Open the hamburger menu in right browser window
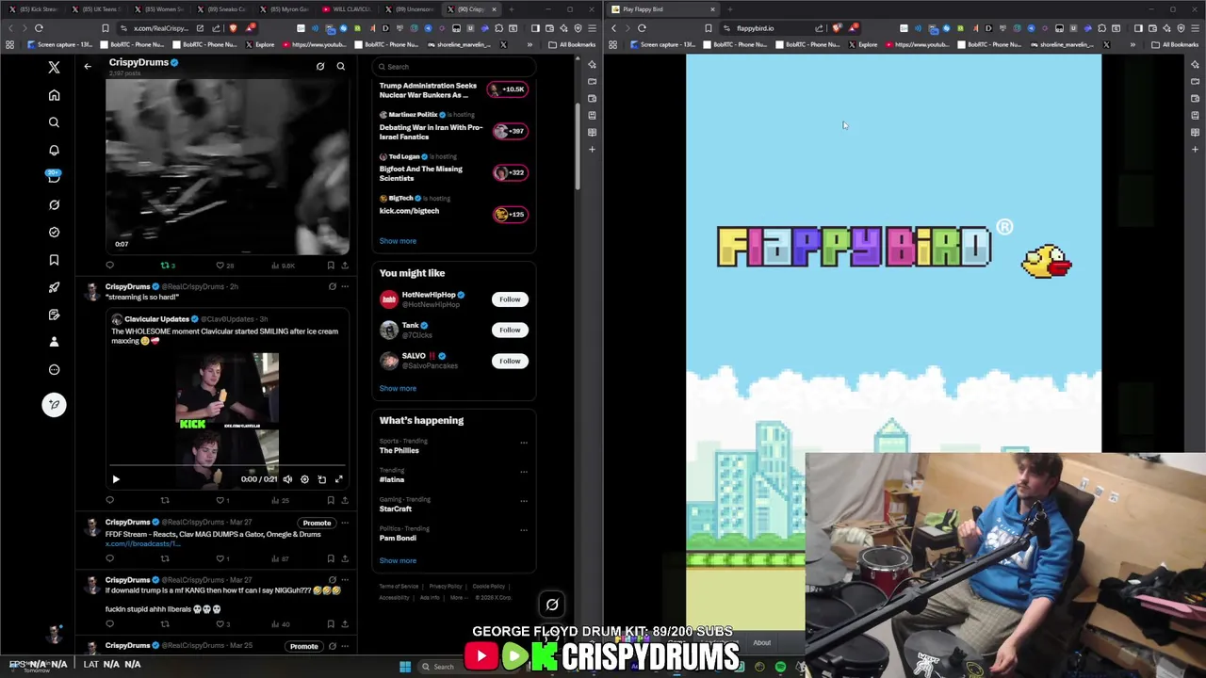Image resolution: width=1206 pixels, height=678 pixels. pos(1195,28)
